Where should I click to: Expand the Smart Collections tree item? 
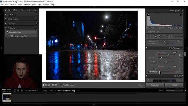click(9, 36)
